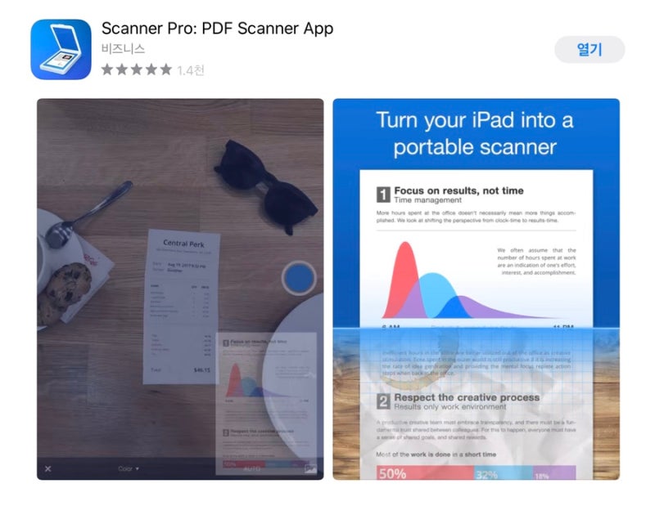655x506 pixels.
Task: Click the five-star rating row
Action: coord(137,69)
